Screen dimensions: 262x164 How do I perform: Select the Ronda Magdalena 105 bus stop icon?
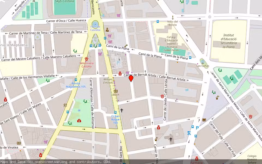[76, 80]
